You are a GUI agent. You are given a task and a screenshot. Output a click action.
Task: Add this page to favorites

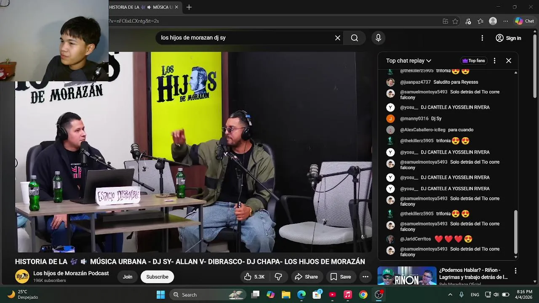[x=455, y=21]
